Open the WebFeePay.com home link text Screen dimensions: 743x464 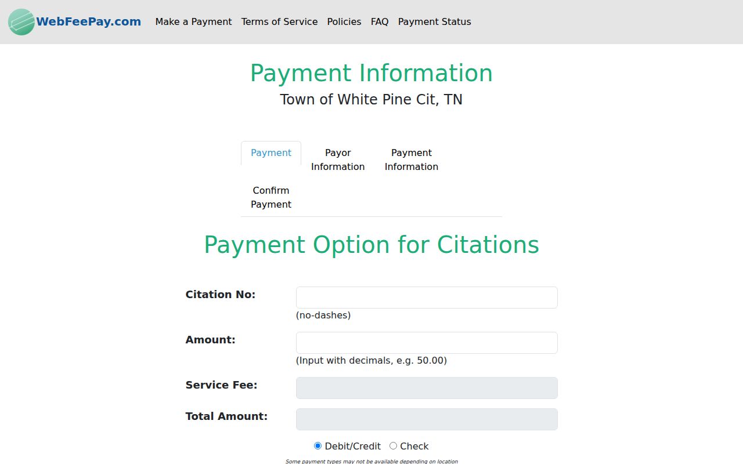[88, 21]
